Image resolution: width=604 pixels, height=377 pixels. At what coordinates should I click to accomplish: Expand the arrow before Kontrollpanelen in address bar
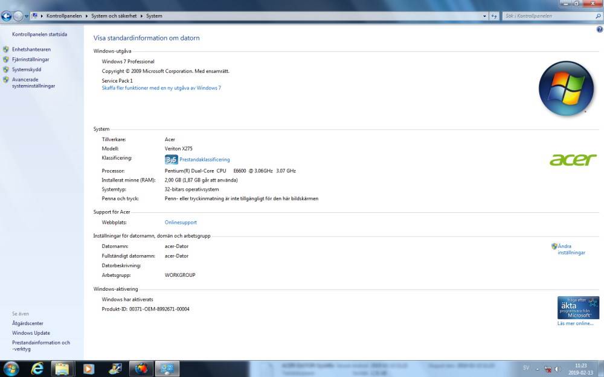(42, 16)
